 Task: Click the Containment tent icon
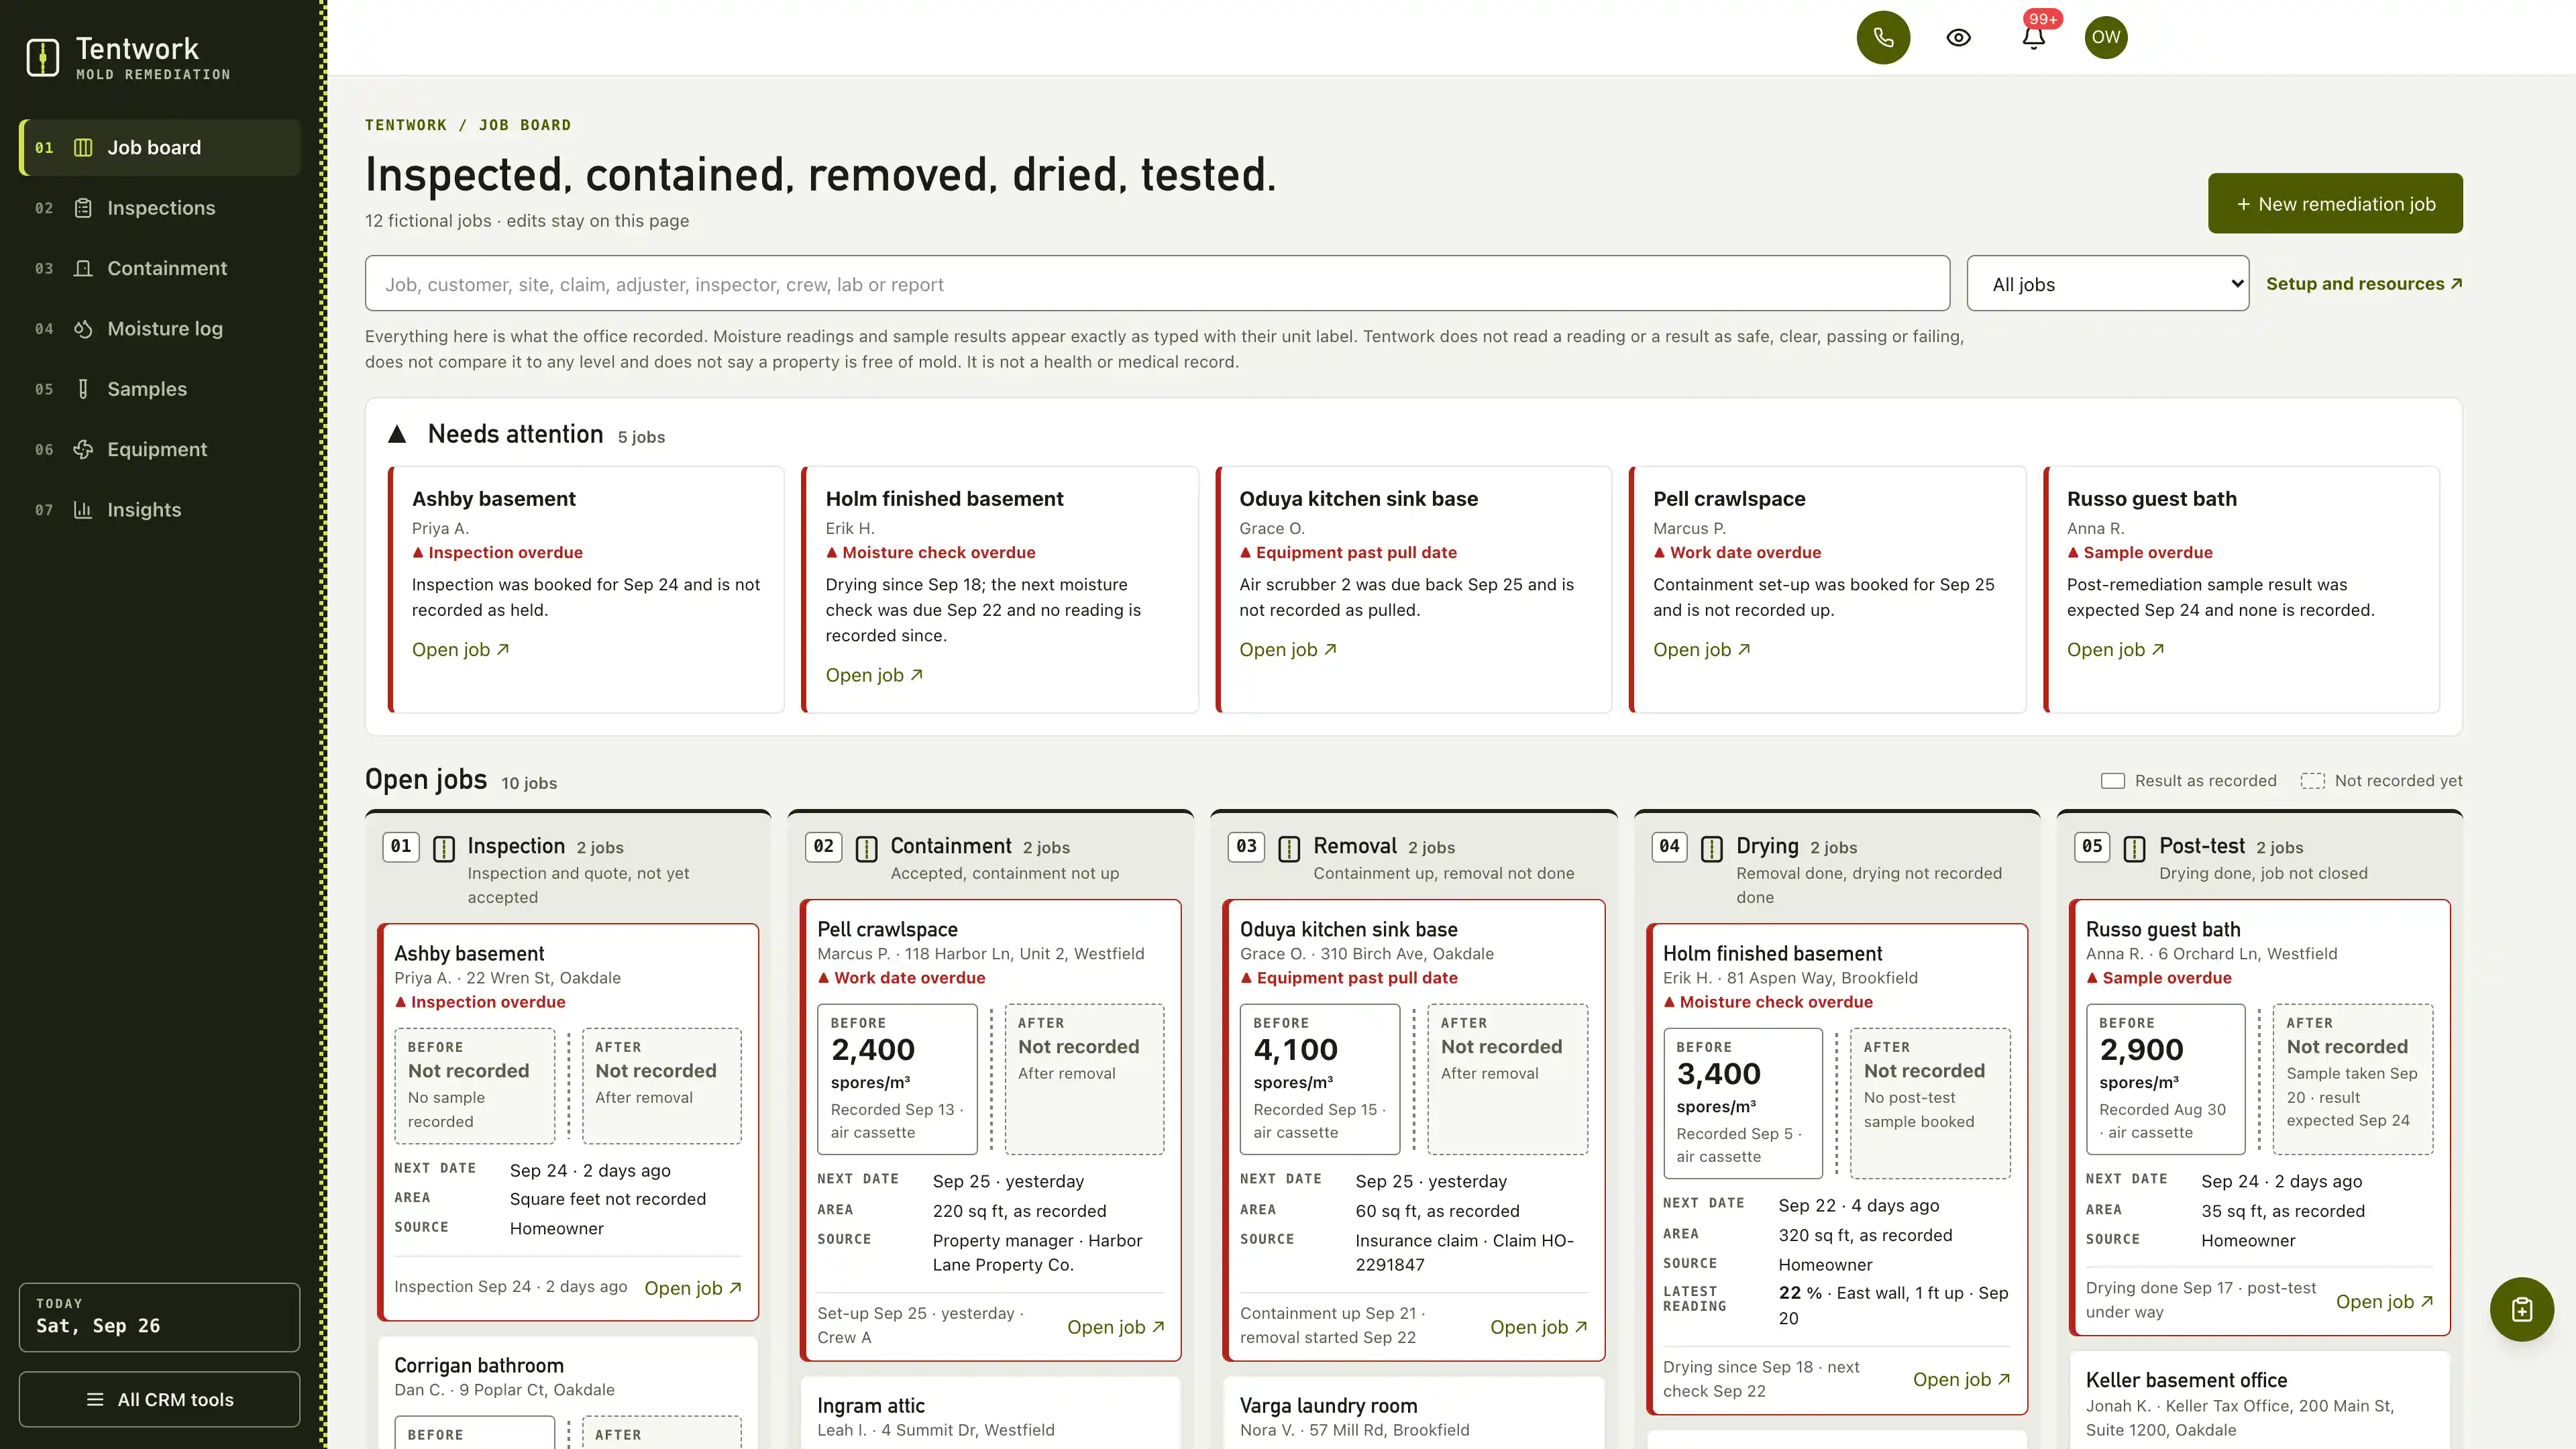[x=83, y=268]
